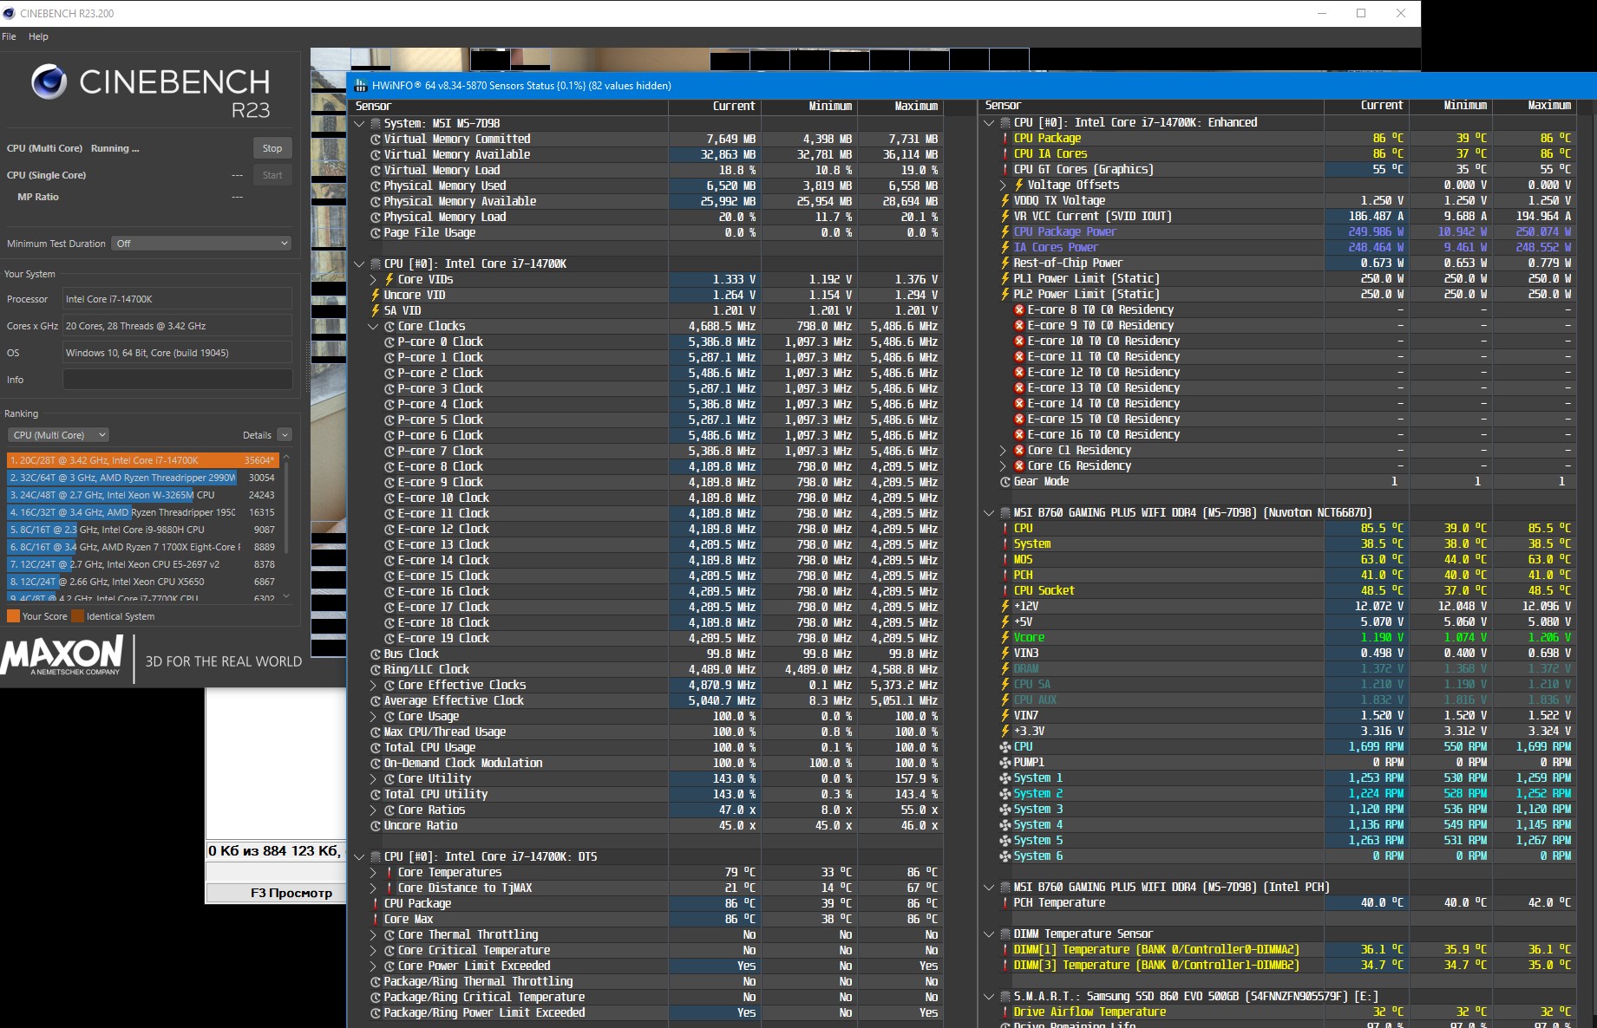Click the clock icon beside P-core 0 Clock
The height and width of the screenshot is (1028, 1597).
[x=389, y=342]
